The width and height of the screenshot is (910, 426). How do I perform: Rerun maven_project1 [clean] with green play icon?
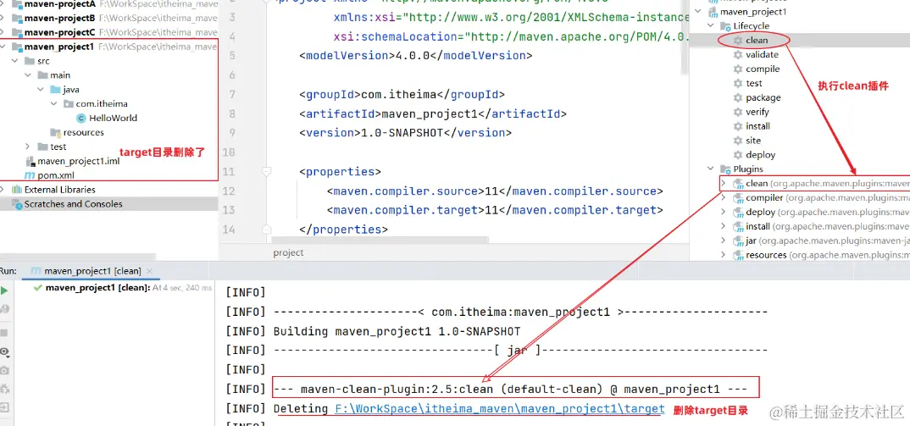[4, 290]
